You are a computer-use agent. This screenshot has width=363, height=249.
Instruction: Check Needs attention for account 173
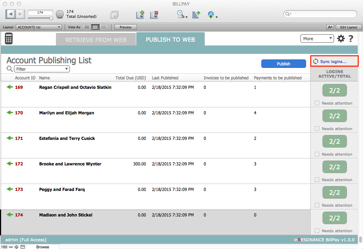(317, 205)
